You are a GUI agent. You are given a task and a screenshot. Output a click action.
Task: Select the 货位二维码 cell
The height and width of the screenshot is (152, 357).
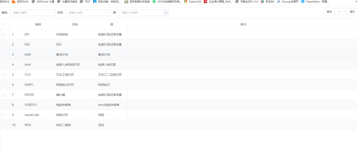75,125
